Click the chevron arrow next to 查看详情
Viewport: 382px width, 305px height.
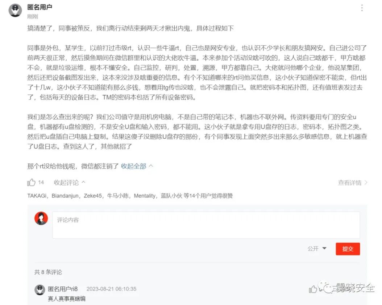(x=366, y=183)
